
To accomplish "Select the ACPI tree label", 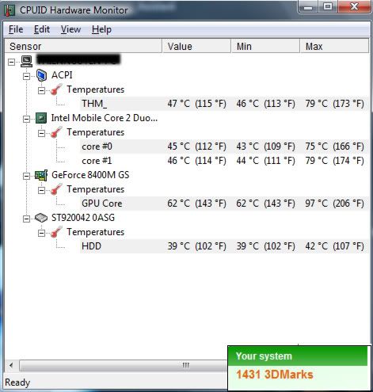I will (x=62, y=75).
